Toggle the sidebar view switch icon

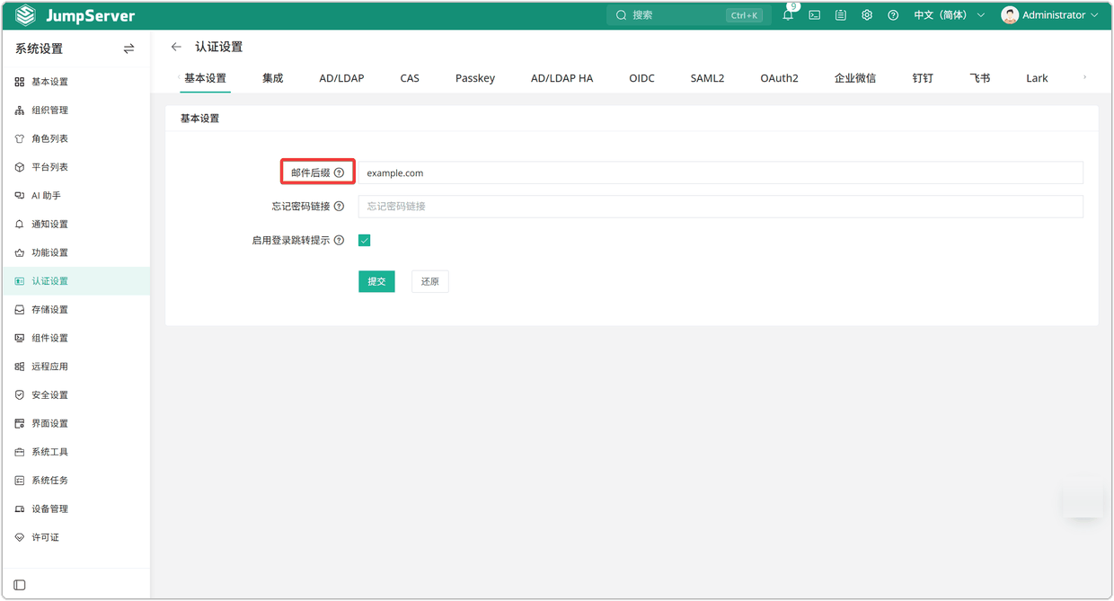tap(128, 49)
